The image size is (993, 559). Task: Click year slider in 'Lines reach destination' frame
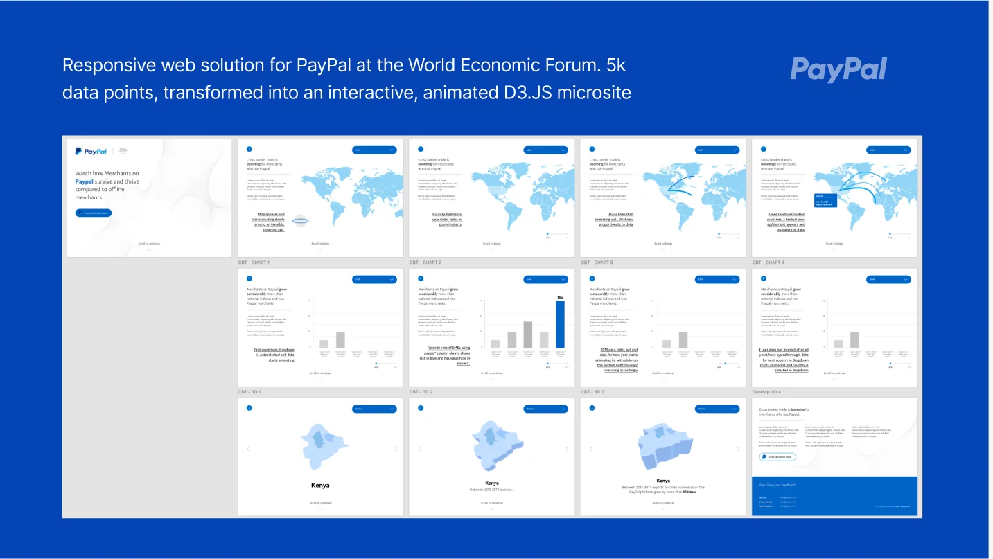point(899,234)
